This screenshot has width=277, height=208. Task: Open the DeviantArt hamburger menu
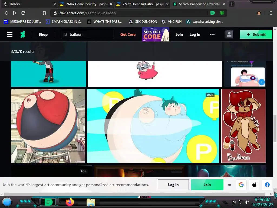click(10, 34)
